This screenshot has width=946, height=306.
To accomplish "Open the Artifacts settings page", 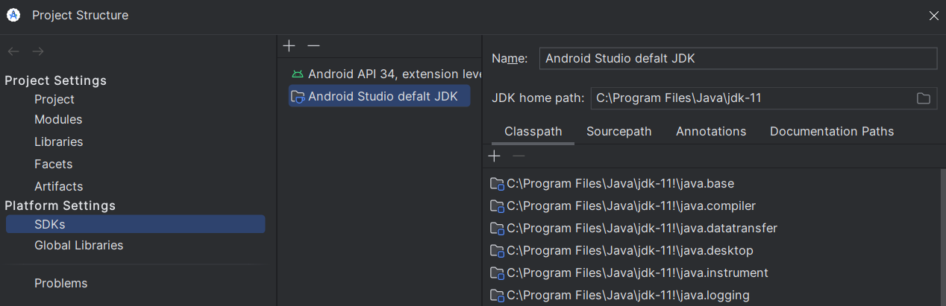I will [58, 186].
